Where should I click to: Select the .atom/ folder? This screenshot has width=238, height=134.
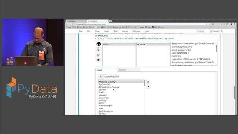121,103
